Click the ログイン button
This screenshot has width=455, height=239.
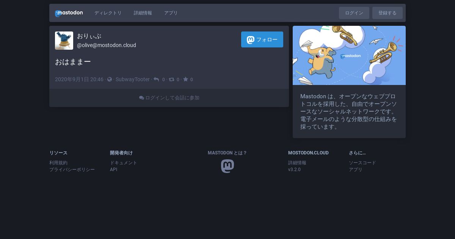tap(354, 13)
